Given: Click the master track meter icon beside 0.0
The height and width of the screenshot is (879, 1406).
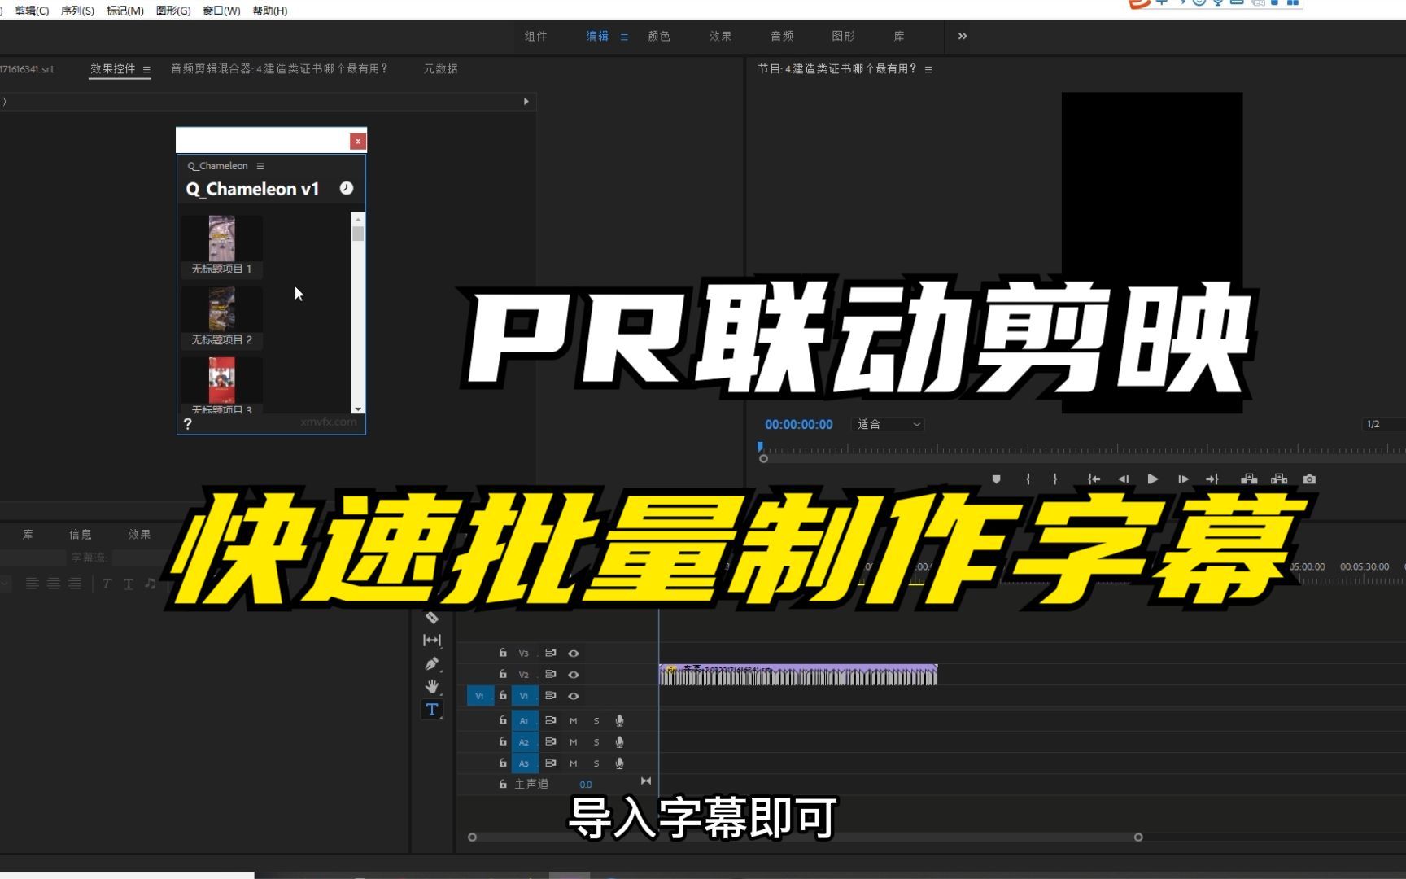Looking at the screenshot, I should tap(646, 781).
